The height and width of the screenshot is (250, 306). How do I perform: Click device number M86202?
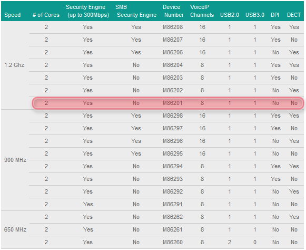173,90
